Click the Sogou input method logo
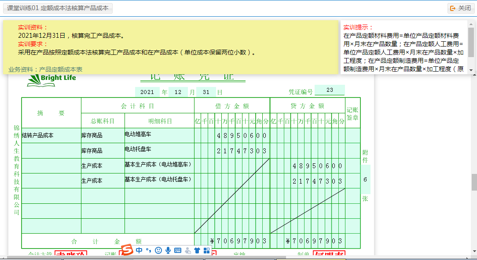 point(127,249)
